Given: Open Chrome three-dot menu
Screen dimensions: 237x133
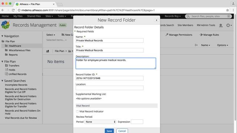Looking at the screenshot, I should pyautogui.click(x=233, y=10).
